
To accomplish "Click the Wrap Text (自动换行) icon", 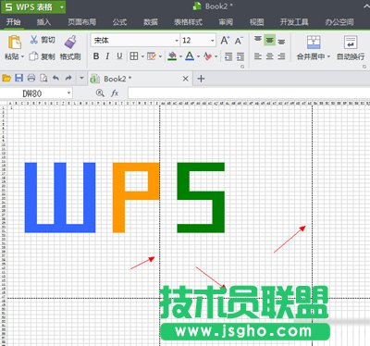I will pyautogui.click(x=351, y=43).
